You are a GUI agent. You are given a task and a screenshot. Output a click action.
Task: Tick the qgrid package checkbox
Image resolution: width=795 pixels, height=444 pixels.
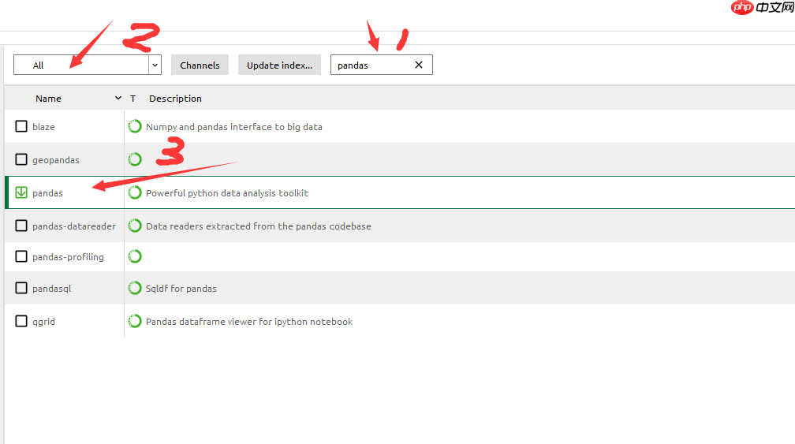coord(21,321)
